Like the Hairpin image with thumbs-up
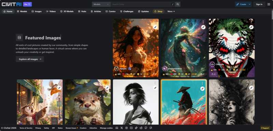The width and height of the screenshot is (273, 131). tap(117, 74)
